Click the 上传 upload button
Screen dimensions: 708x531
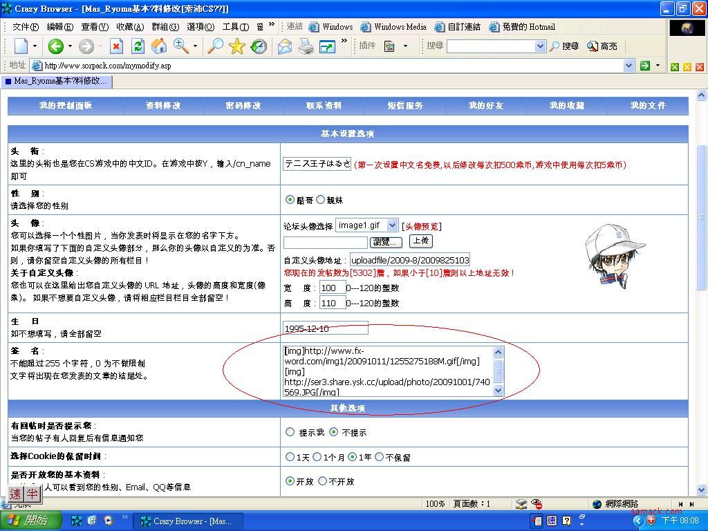pos(420,241)
